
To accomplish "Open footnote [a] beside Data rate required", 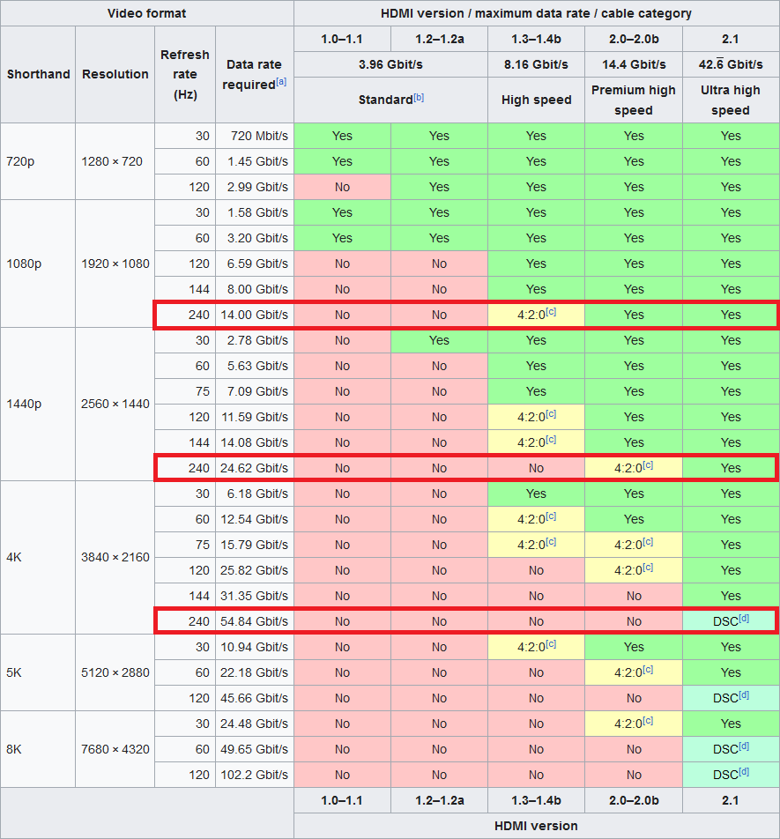I will [x=281, y=82].
